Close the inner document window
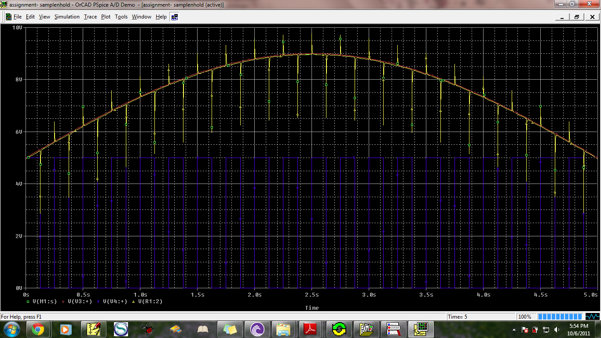601x338 pixels. click(592, 17)
